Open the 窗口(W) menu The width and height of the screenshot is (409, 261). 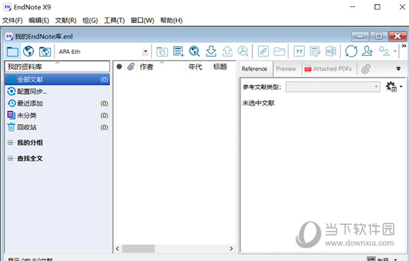click(x=142, y=20)
